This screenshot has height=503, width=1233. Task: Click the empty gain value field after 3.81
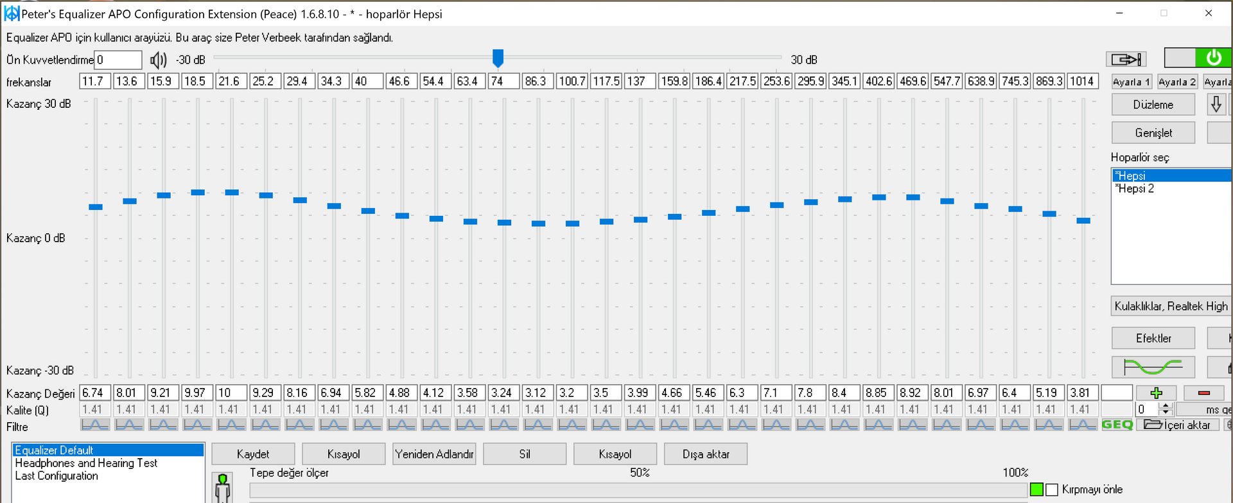(1117, 393)
